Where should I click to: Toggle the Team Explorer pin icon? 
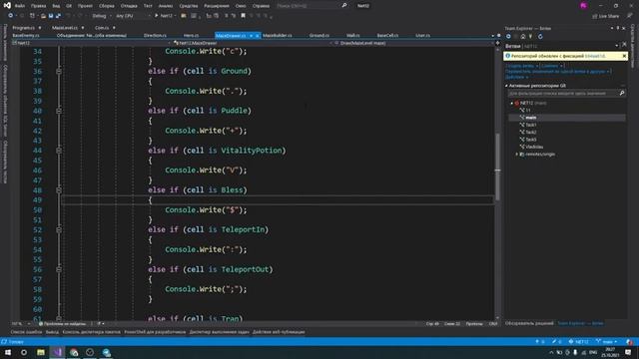(x=618, y=28)
